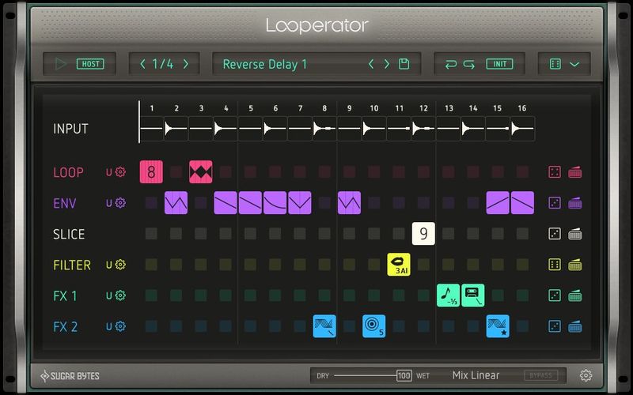Toggle the U button on FX 2 row

coord(108,326)
